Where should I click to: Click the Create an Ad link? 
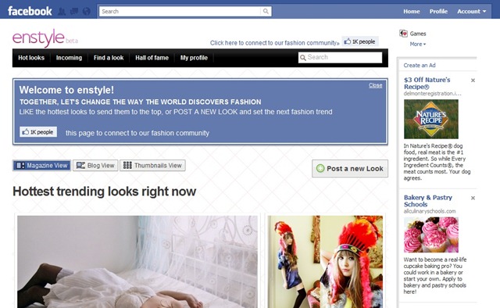coord(420,65)
